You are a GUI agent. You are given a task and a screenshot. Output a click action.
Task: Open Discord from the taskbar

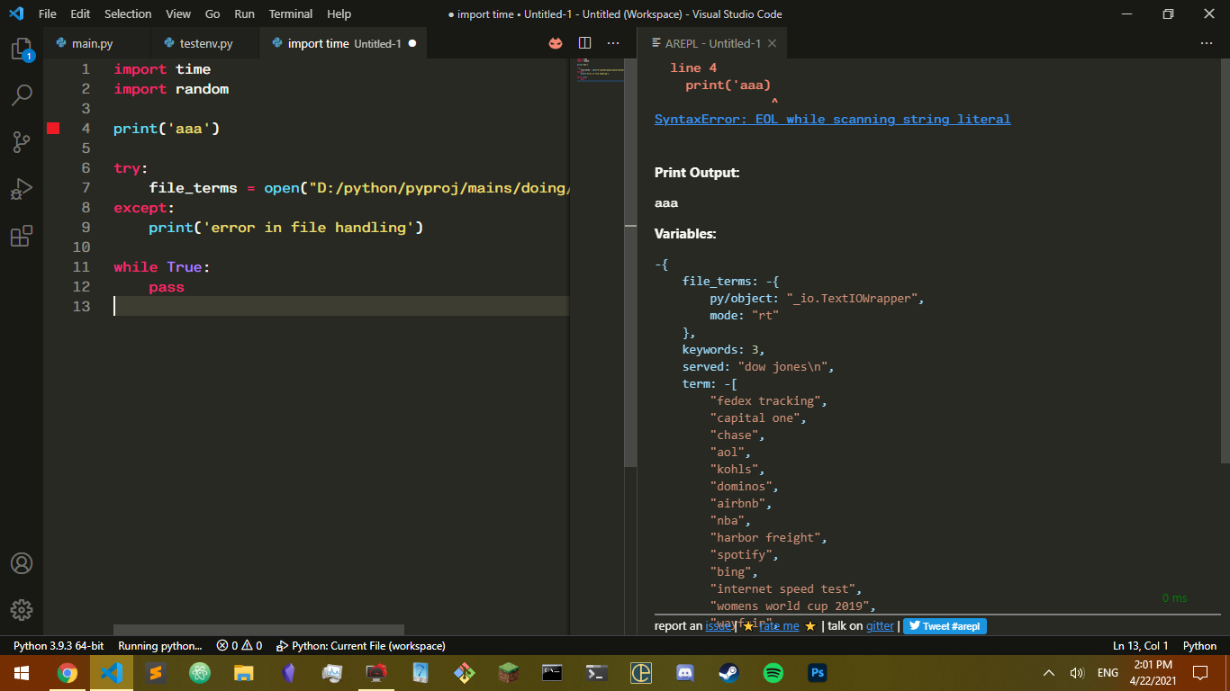click(685, 673)
